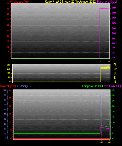This screenshot has height=146, width=122.
Task: Click the E wind direction letter
Action: point(115,77)
